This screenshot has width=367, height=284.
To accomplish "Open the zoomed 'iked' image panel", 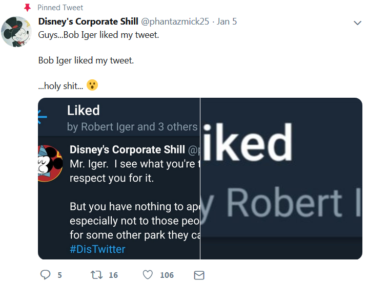I will 281,178.
